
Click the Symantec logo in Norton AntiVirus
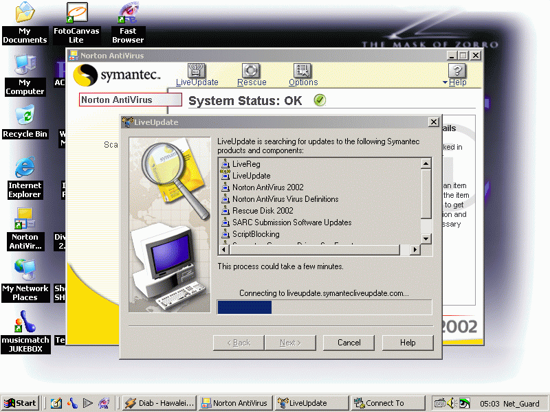(x=117, y=75)
